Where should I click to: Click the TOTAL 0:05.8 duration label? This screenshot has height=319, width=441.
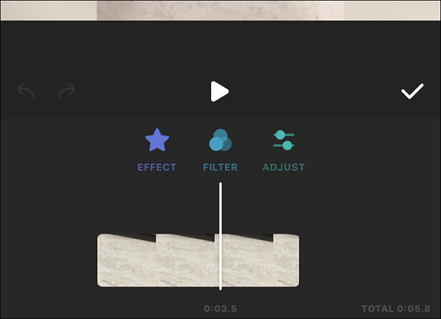(395, 309)
